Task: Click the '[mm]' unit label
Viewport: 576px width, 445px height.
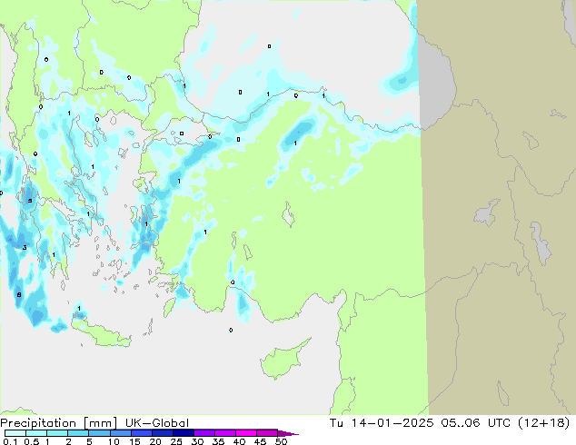Action: (x=100, y=423)
